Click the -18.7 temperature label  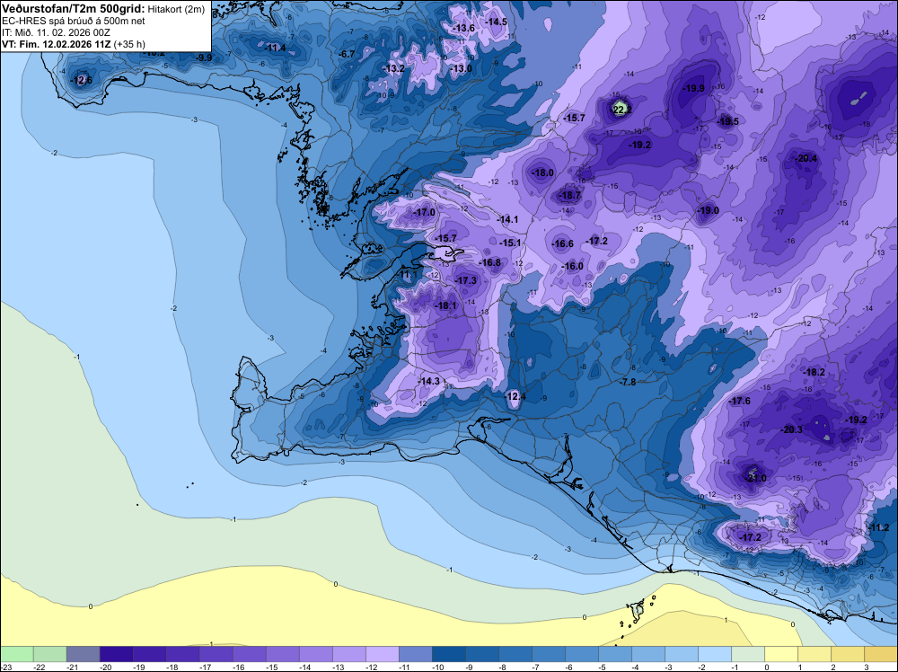[x=570, y=195]
